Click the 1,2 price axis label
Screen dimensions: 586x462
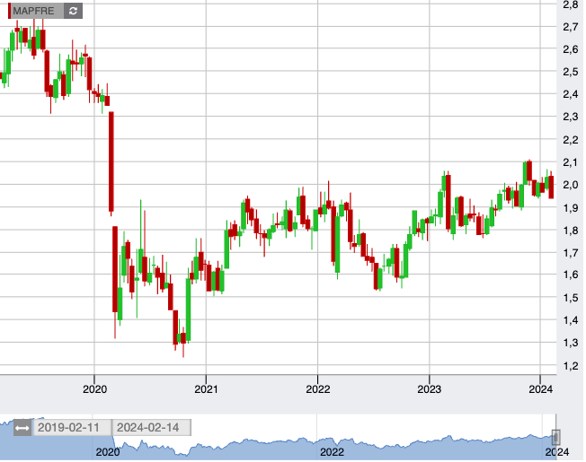tap(571, 366)
